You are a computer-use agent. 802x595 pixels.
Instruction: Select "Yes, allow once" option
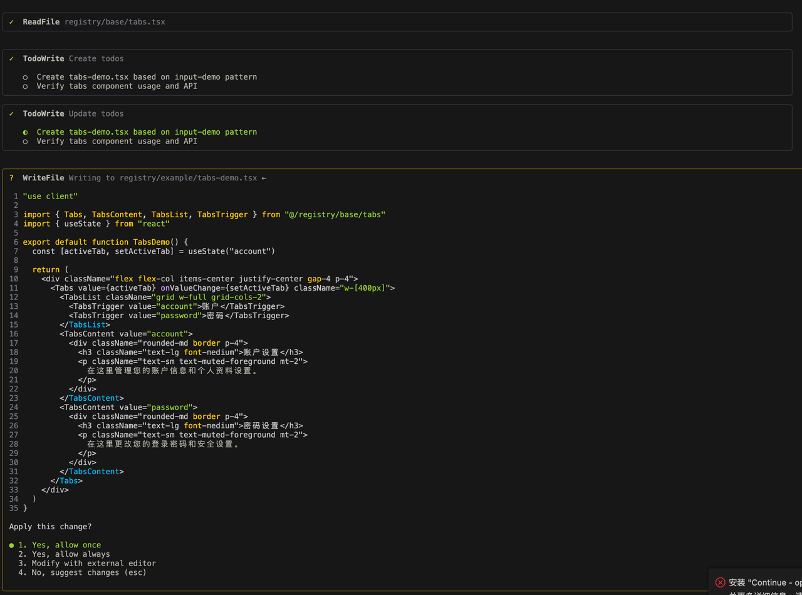pos(66,545)
